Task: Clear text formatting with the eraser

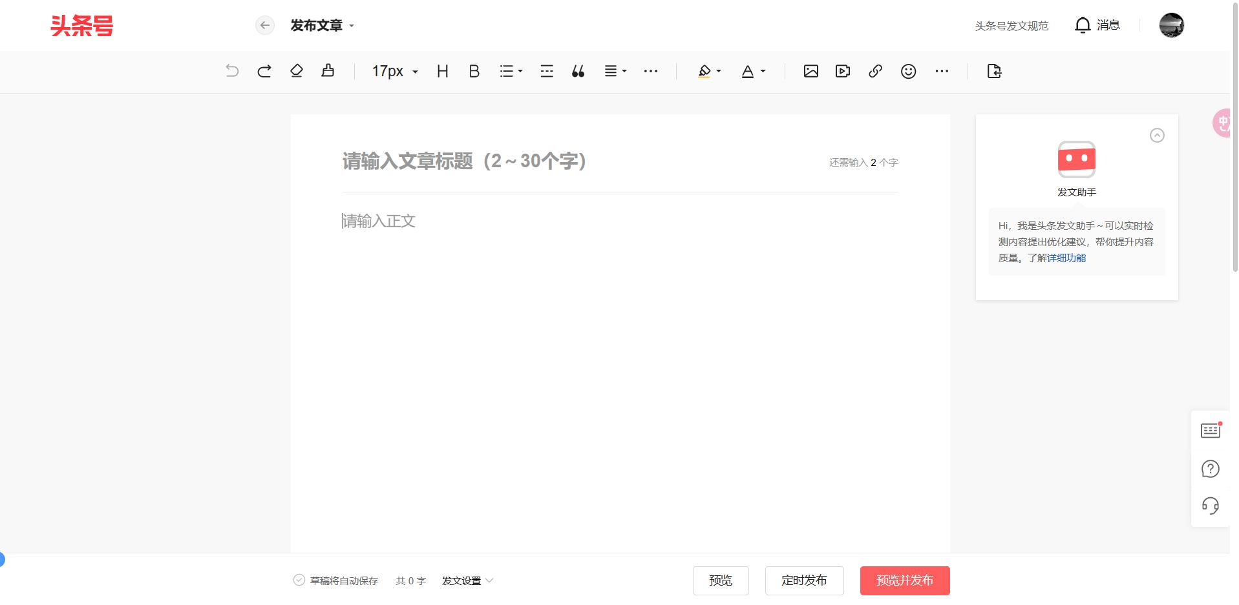Action: [x=296, y=71]
